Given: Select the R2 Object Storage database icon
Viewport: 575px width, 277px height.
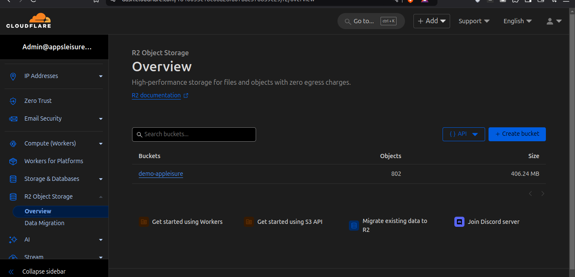Looking at the screenshot, I should coord(13,196).
